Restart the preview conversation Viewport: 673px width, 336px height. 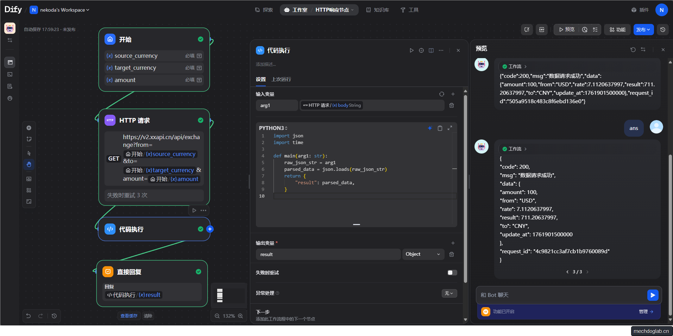point(633,50)
